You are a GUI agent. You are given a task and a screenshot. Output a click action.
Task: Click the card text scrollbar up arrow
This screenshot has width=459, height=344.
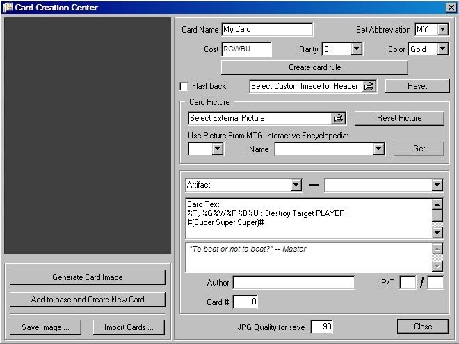[437, 204]
